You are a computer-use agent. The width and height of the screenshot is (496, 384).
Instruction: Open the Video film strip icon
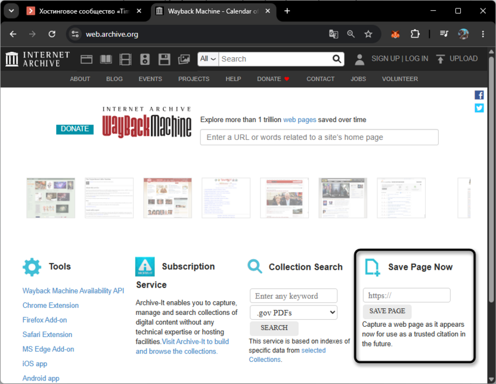point(126,59)
